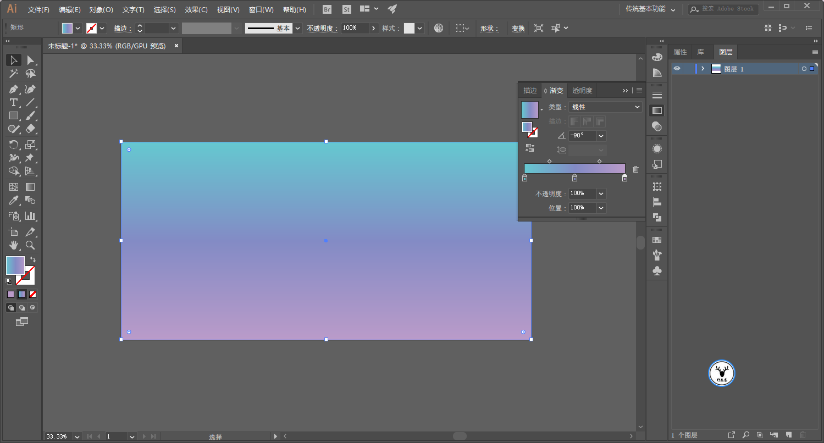Click the 描边 label in control bar

[123, 29]
